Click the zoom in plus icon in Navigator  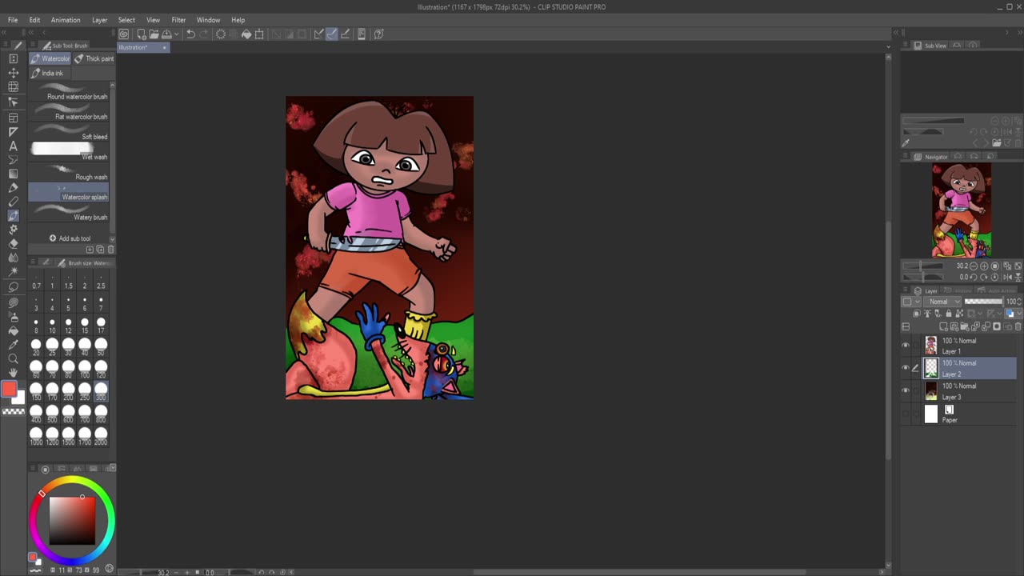tap(982, 266)
